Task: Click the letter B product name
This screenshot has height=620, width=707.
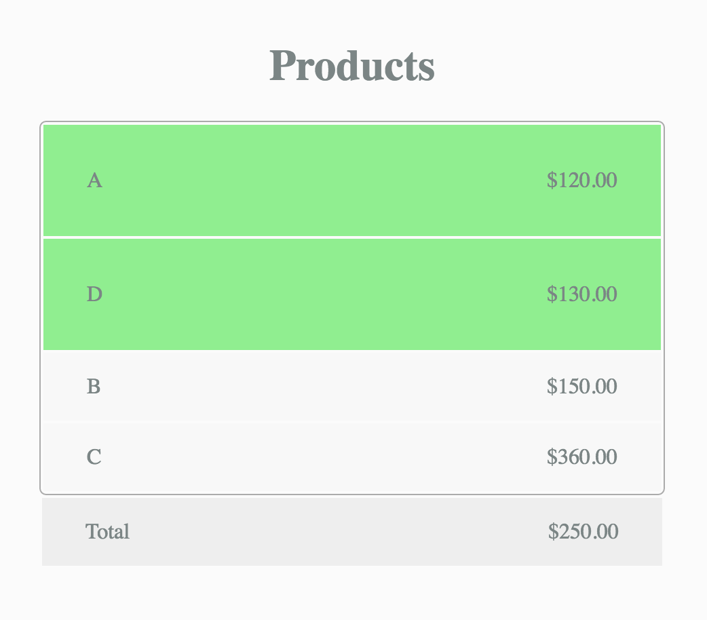Action: click(94, 387)
